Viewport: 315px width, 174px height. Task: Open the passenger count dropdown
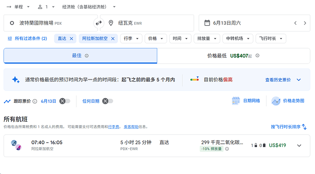[47, 7]
